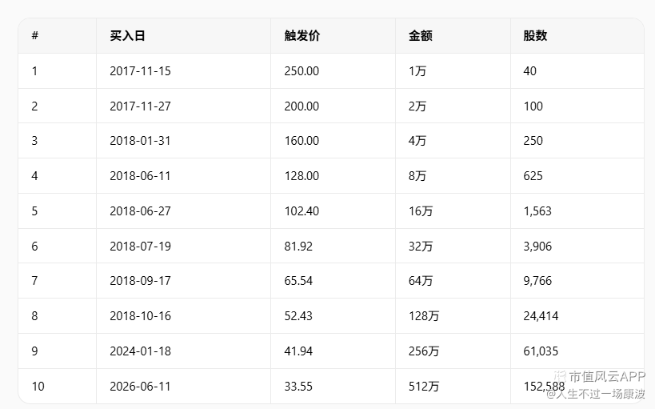The image size is (655, 409).
Task: Click the 市值风云APP watermark logo
Action: pyautogui.click(x=600, y=376)
